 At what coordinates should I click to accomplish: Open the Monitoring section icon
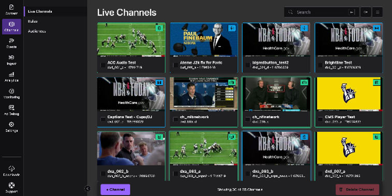[11, 94]
